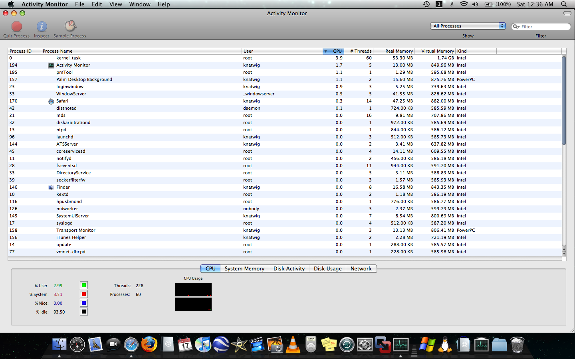Image resolution: width=575 pixels, height=359 pixels.
Task: Open the View menu
Action: [116, 4]
